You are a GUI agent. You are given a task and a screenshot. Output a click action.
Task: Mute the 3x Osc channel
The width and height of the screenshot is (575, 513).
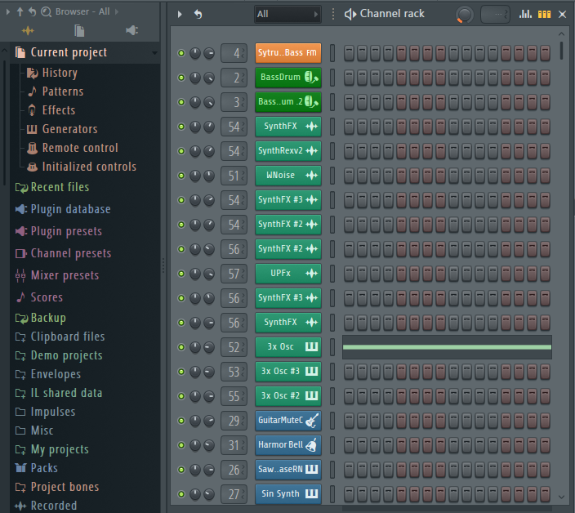tap(181, 347)
